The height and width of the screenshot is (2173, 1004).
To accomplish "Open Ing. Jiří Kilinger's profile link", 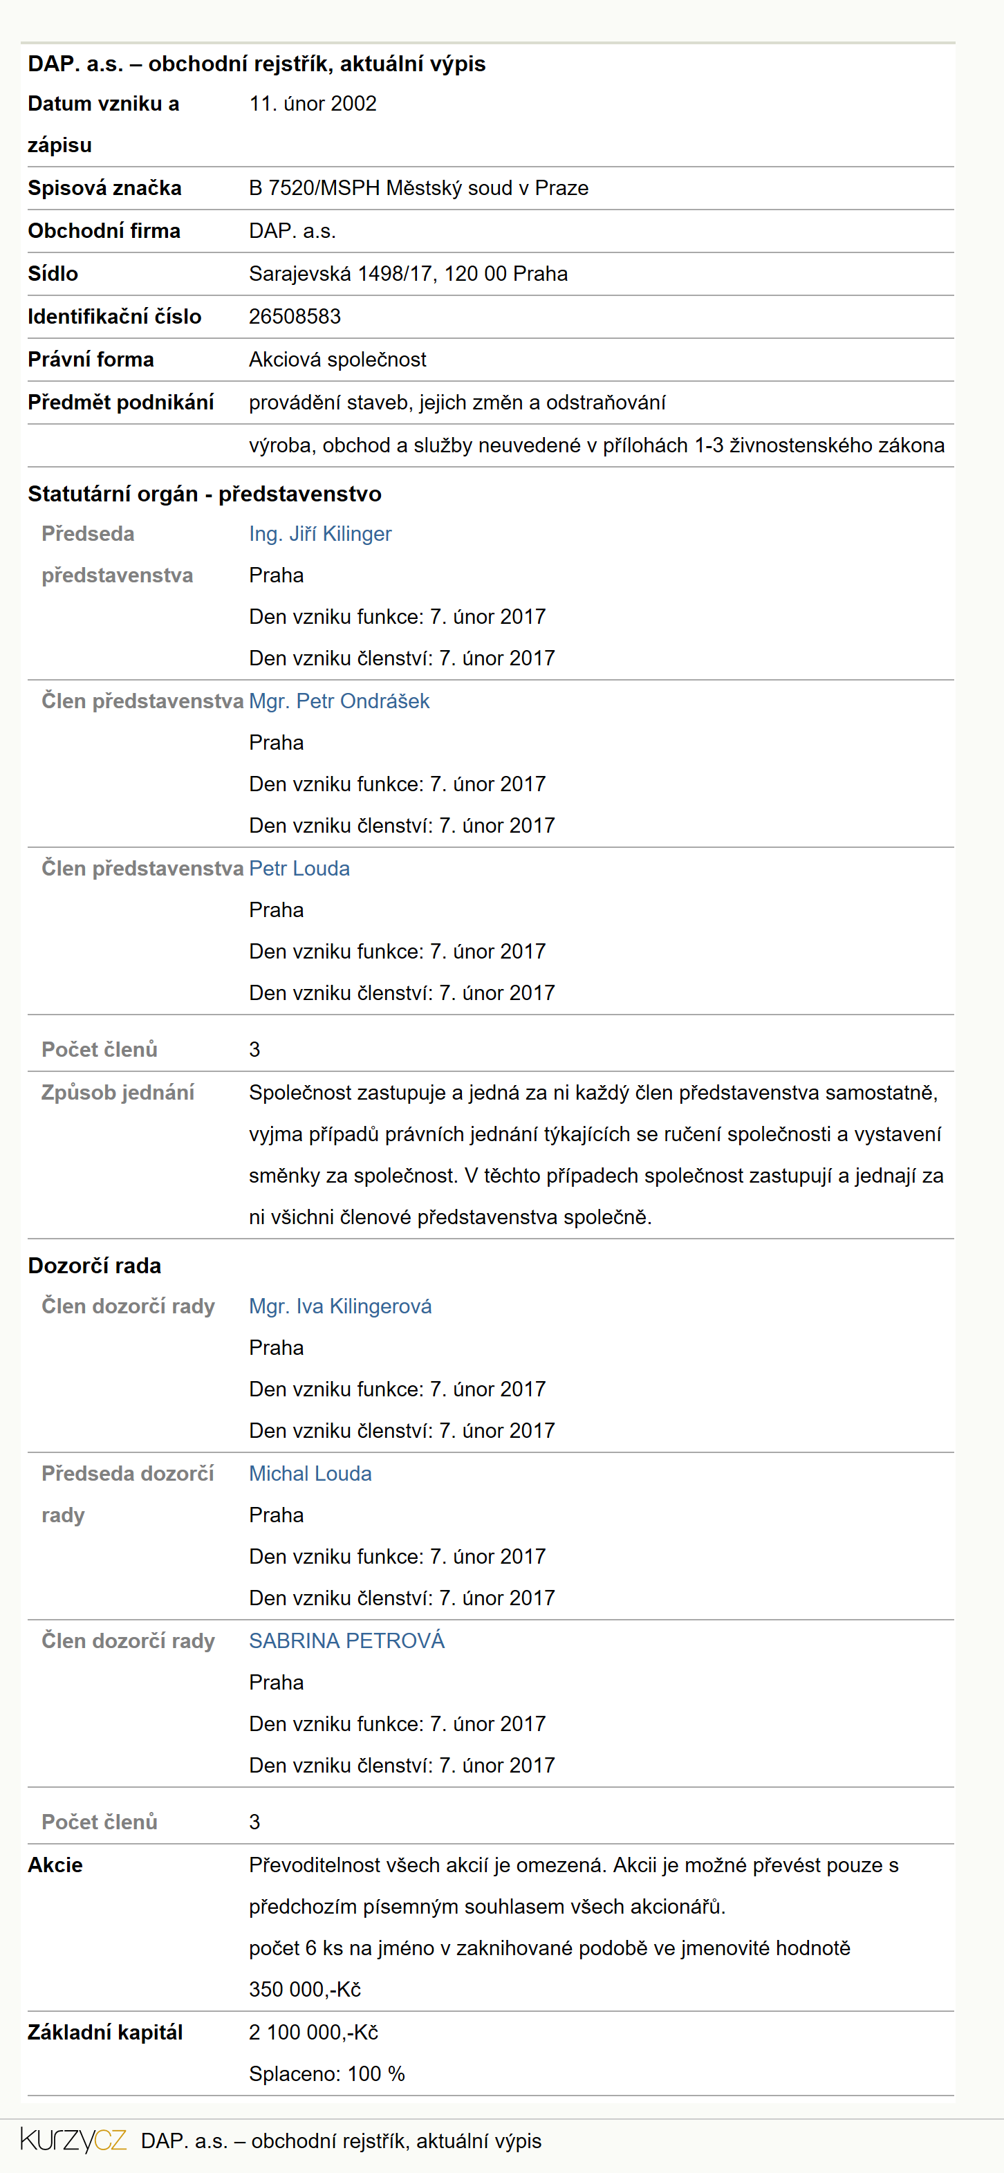I will (x=319, y=534).
